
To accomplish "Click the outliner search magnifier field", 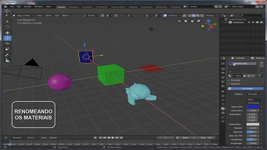I will (x=251, y=15).
